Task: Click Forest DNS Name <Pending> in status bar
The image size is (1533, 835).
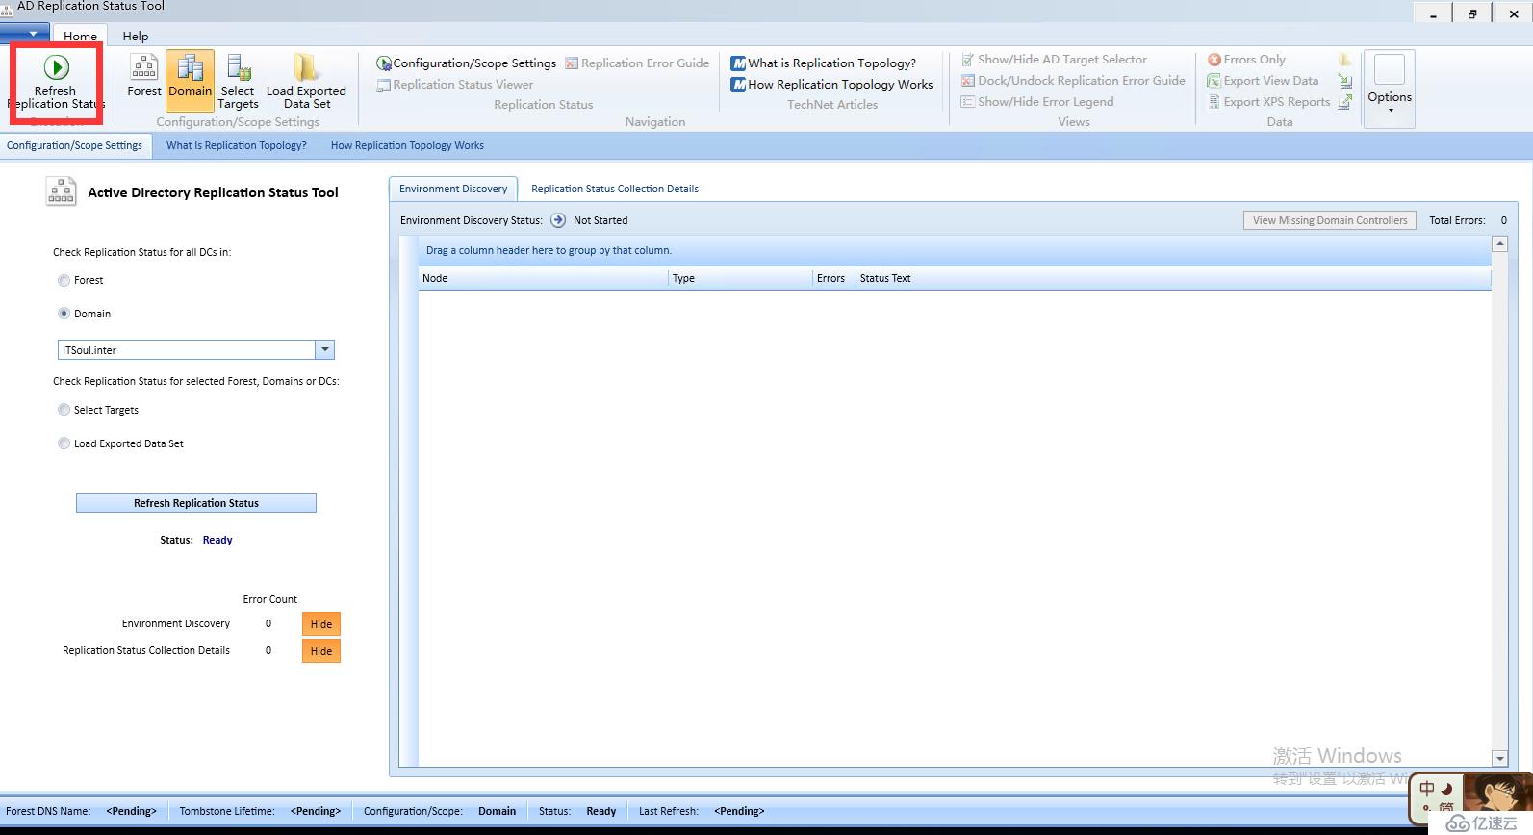Action: 131,811
